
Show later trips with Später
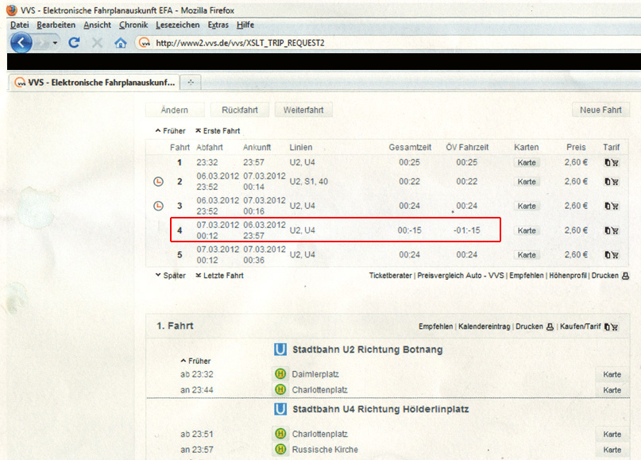pos(171,276)
